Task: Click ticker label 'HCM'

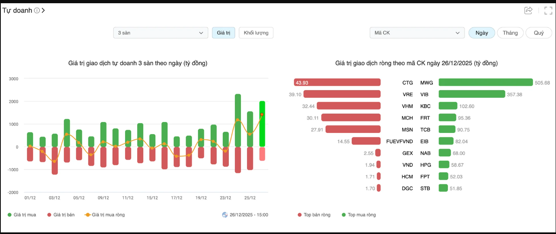Action: click(x=408, y=176)
